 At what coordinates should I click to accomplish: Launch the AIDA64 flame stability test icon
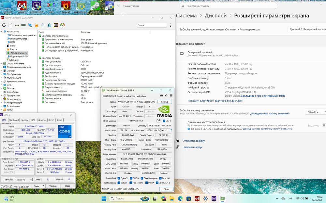click(x=37, y=25)
